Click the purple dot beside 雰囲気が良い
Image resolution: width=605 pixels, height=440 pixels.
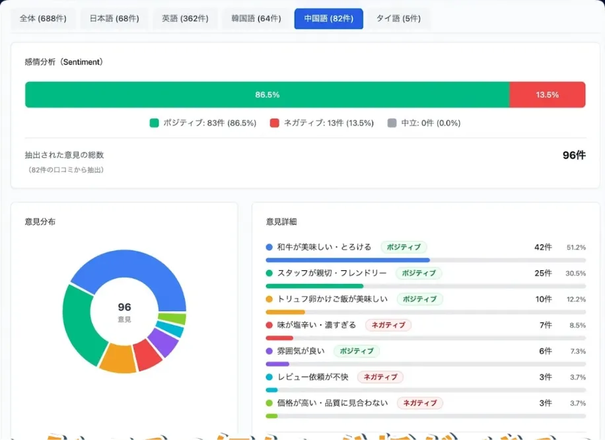(x=269, y=351)
